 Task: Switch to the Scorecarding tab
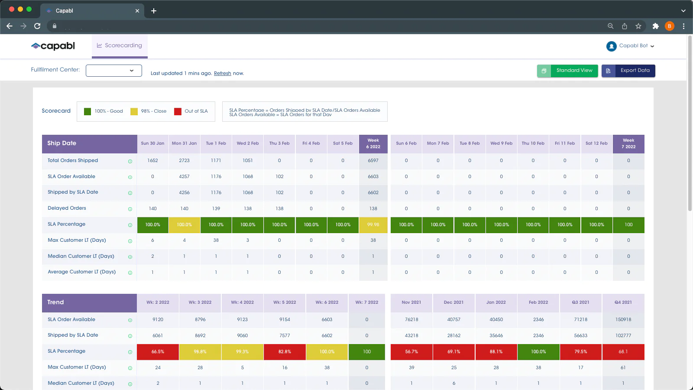coord(120,45)
